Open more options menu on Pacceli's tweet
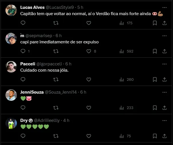 [164, 64]
